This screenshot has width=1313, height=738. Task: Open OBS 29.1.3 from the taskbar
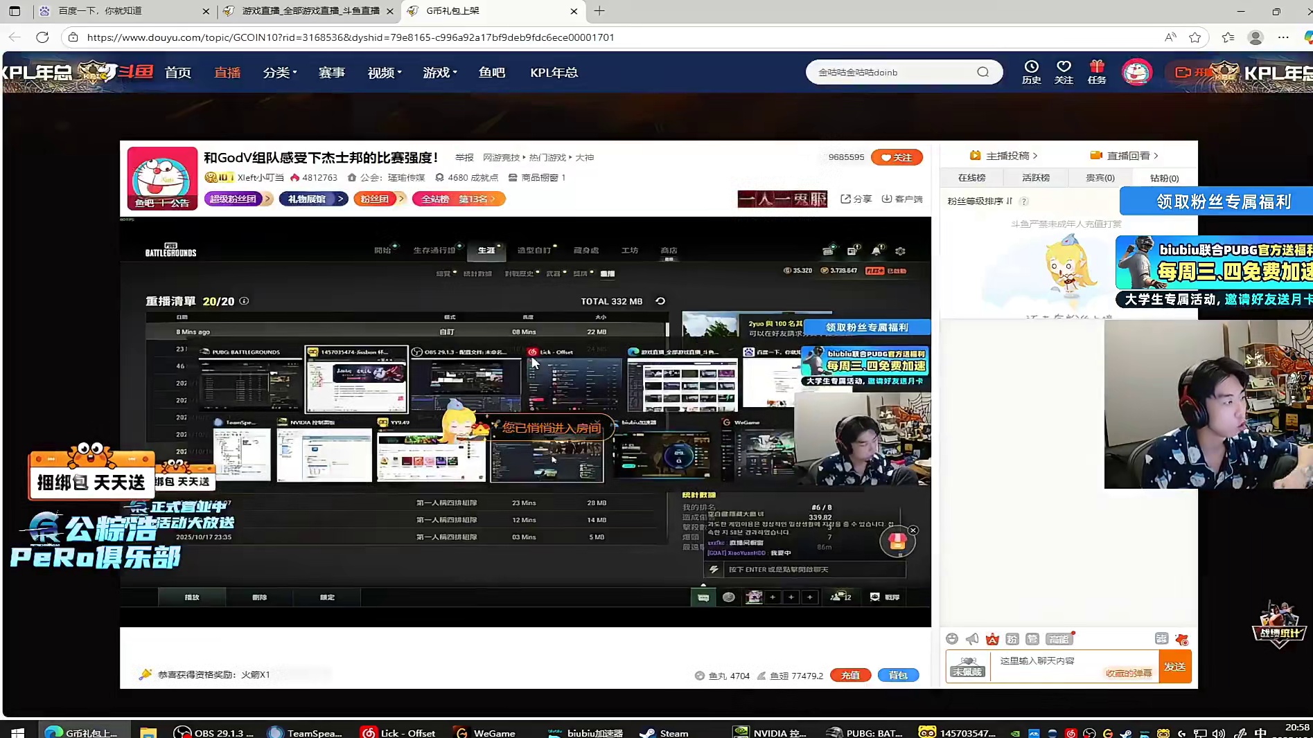[213, 732]
